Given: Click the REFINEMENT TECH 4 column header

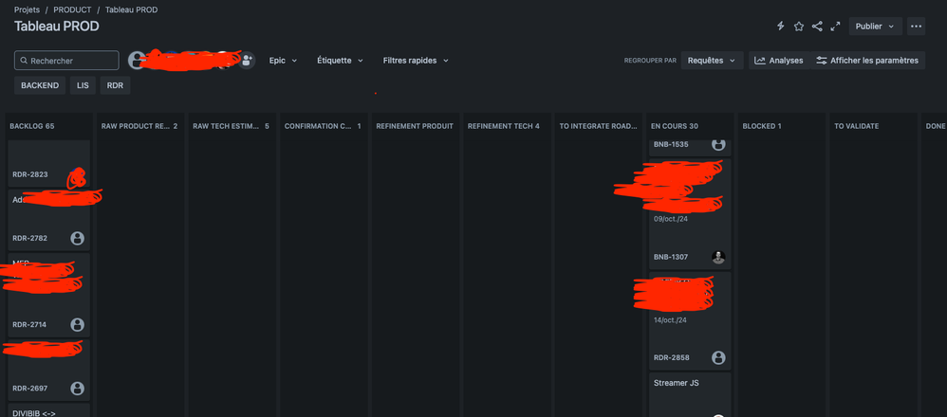Looking at the screenshot, I should tap(504, 126).
